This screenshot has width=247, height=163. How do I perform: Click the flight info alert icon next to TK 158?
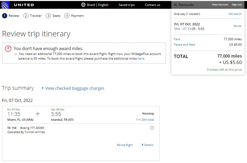click(152, 128)
